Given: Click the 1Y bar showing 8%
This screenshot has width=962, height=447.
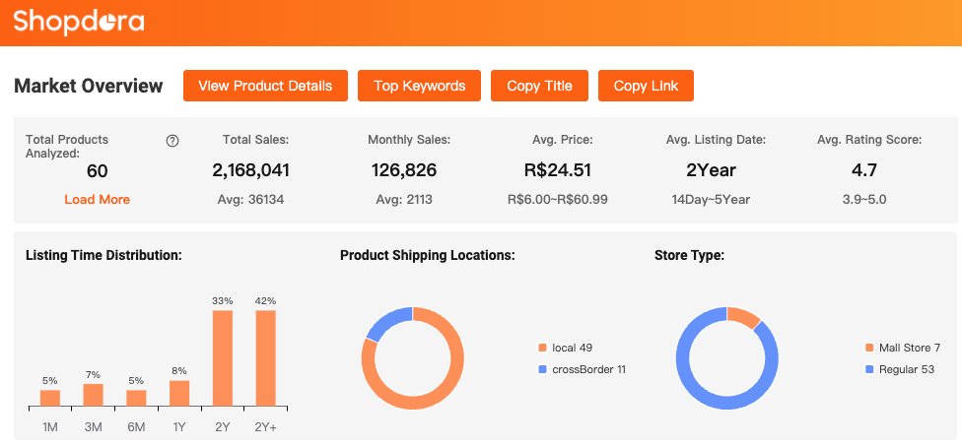Looking at the screenshot, I should click(178, 394).
